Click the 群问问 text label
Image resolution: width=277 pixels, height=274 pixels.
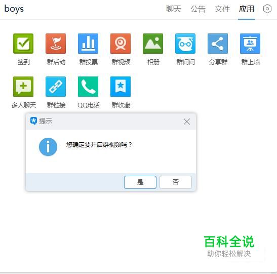coord(186,62)
